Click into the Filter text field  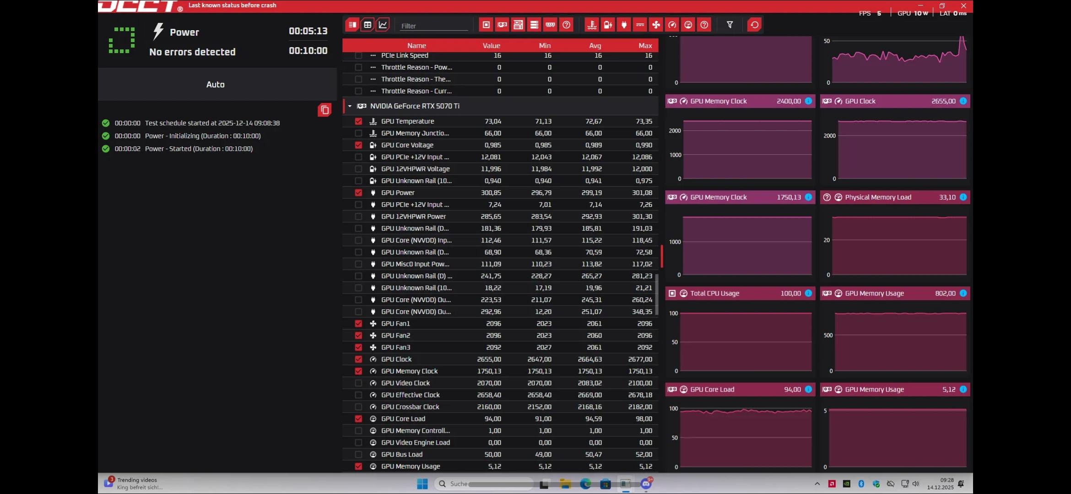[433, 26]
